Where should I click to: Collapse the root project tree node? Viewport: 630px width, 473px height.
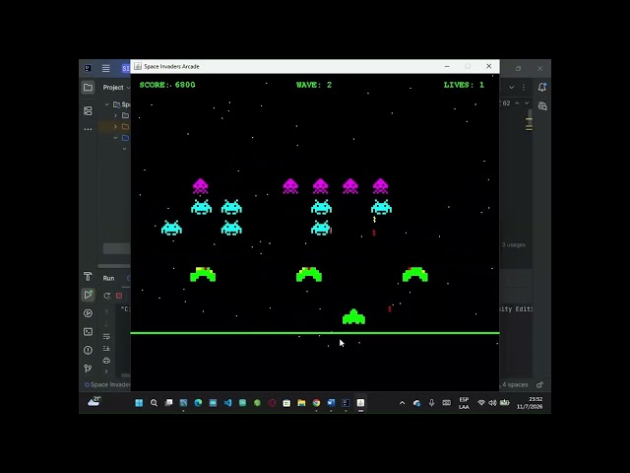click(x=107, y=104)
